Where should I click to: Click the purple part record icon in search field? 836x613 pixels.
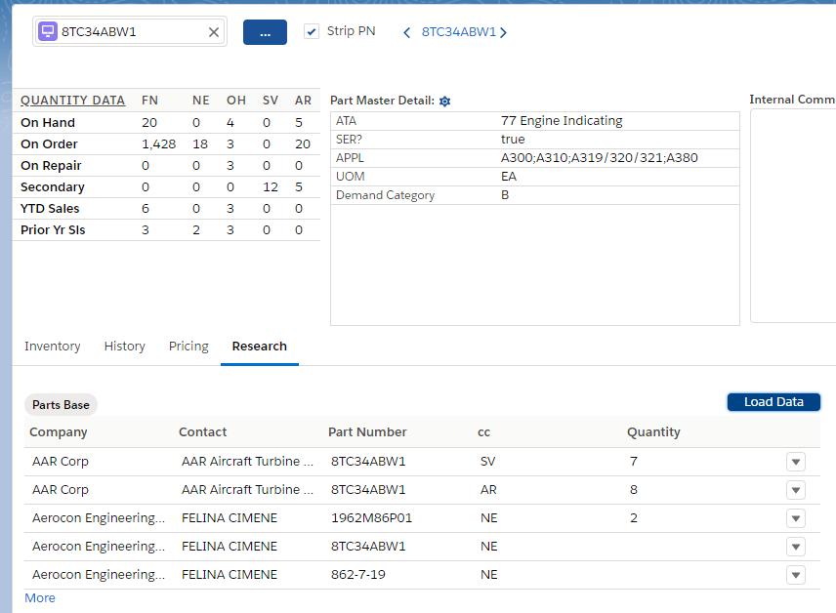47,31
